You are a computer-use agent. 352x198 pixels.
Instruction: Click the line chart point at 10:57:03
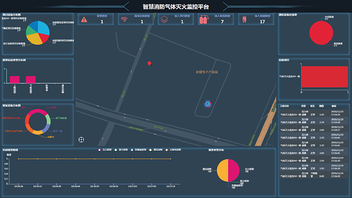132,159
